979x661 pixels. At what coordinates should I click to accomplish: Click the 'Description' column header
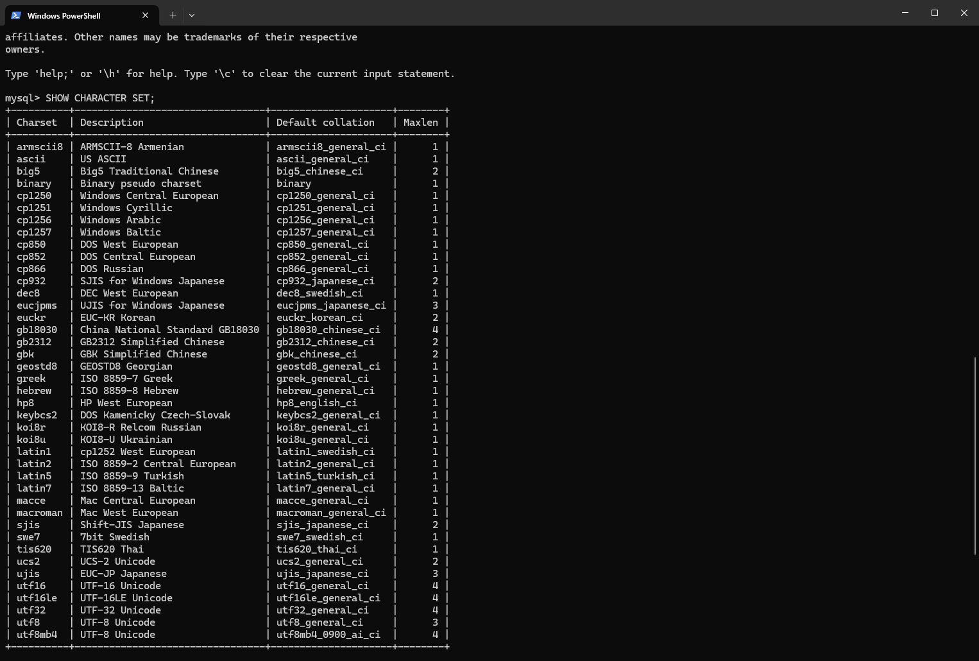[x=112, y=123]
